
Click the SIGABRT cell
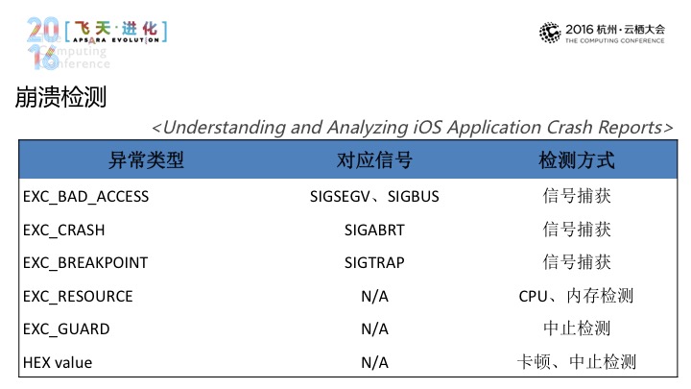click(x=374, y=230)
